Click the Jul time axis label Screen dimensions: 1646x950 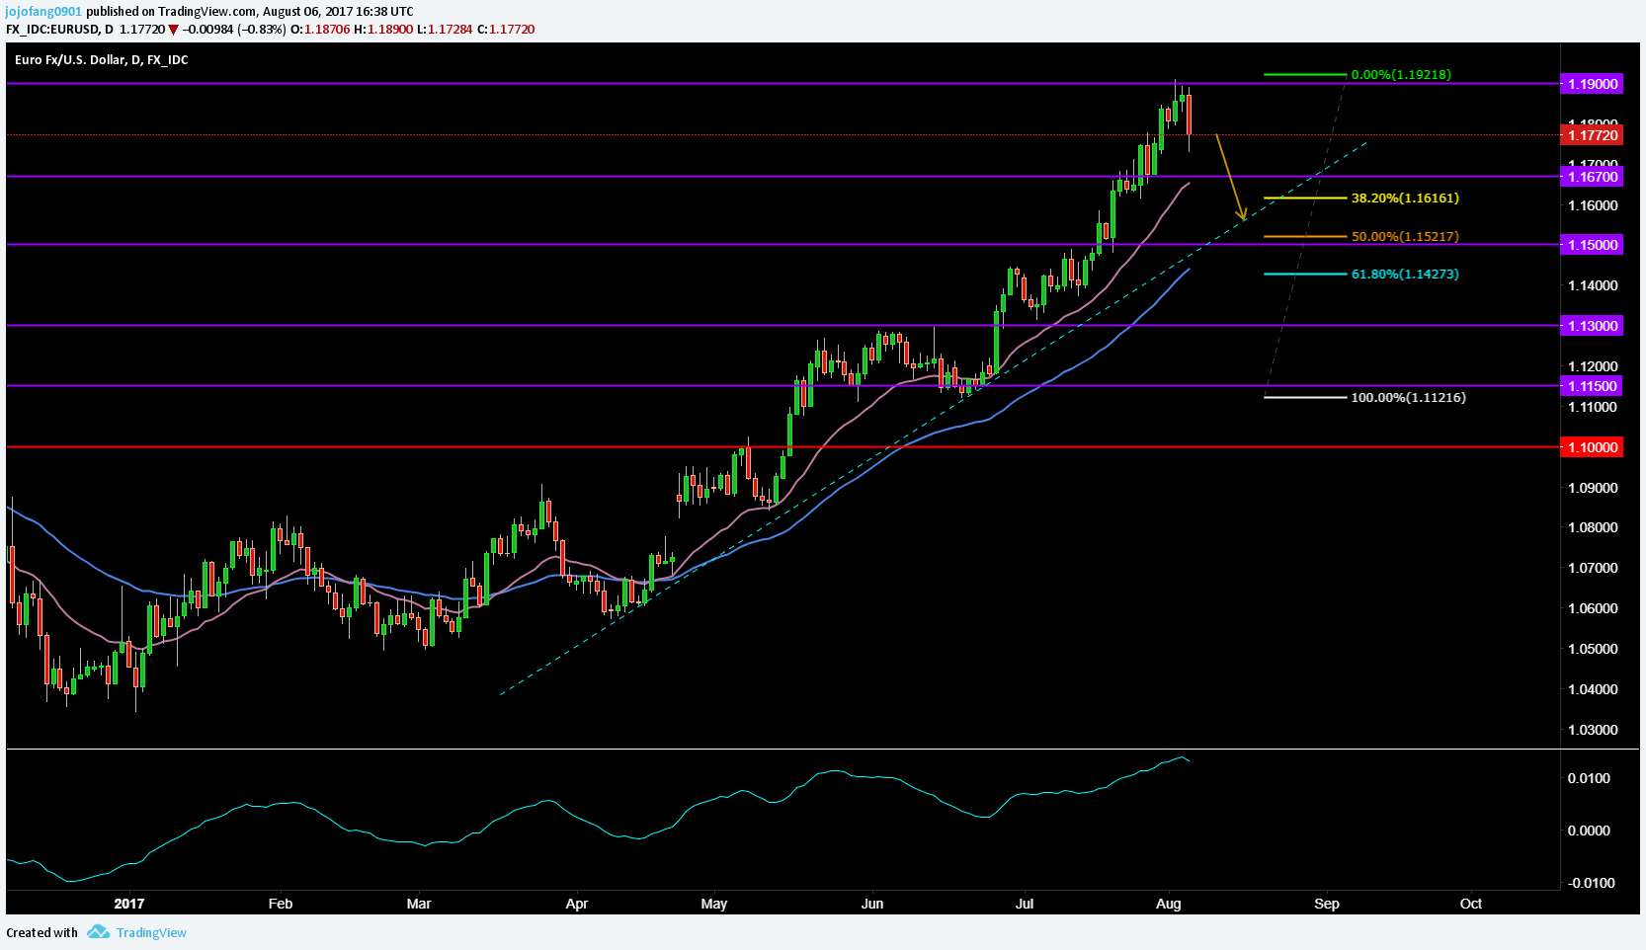pos(1025,904)
